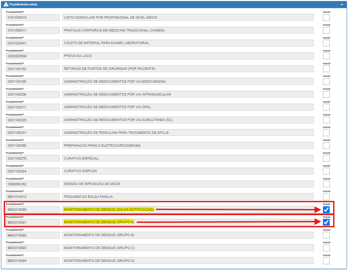Click the Sessão de Imposição de Mãos field

[x=188, y=184]
